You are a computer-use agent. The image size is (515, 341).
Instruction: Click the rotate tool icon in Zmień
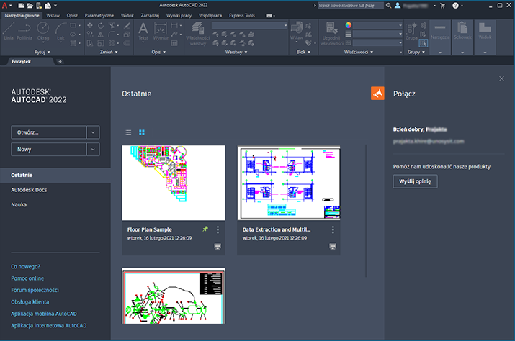click(101, 25)
